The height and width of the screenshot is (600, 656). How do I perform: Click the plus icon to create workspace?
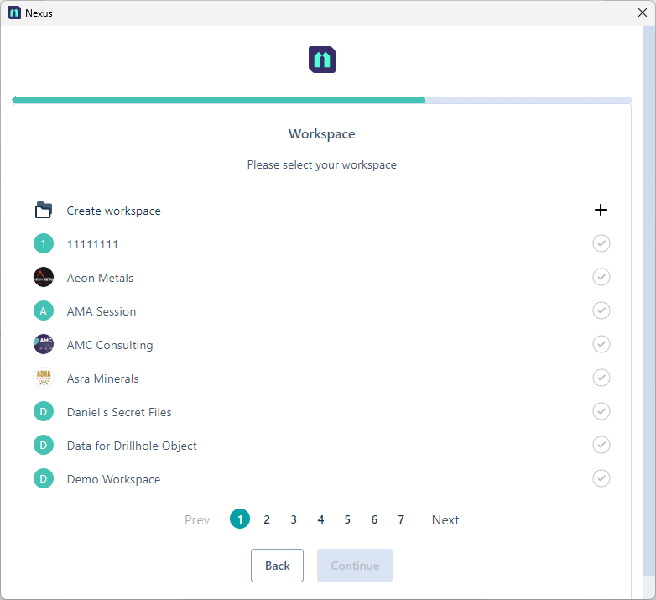[x=601, y=210]
